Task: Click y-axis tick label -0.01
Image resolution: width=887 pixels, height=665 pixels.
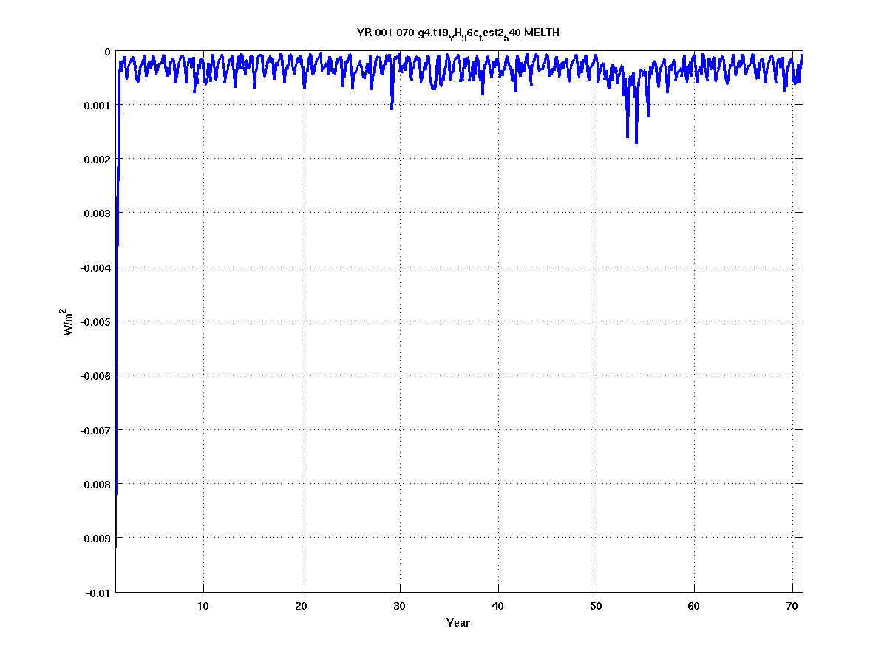Action: tap(98, 593)
